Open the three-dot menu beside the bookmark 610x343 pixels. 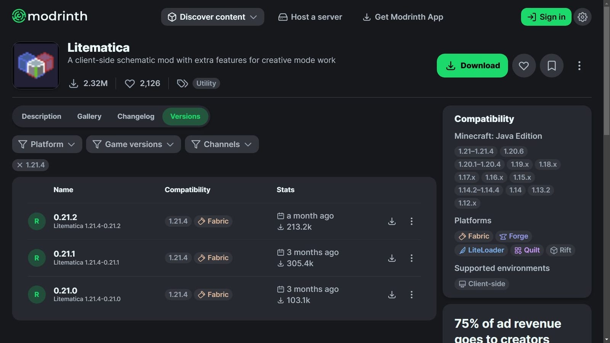pyautogui.click(x=579, y=66)
